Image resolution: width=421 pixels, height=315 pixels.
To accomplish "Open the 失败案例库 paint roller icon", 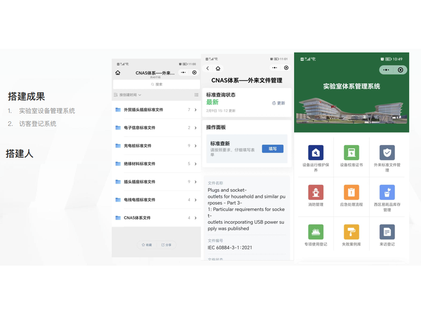I will [351, 232].
